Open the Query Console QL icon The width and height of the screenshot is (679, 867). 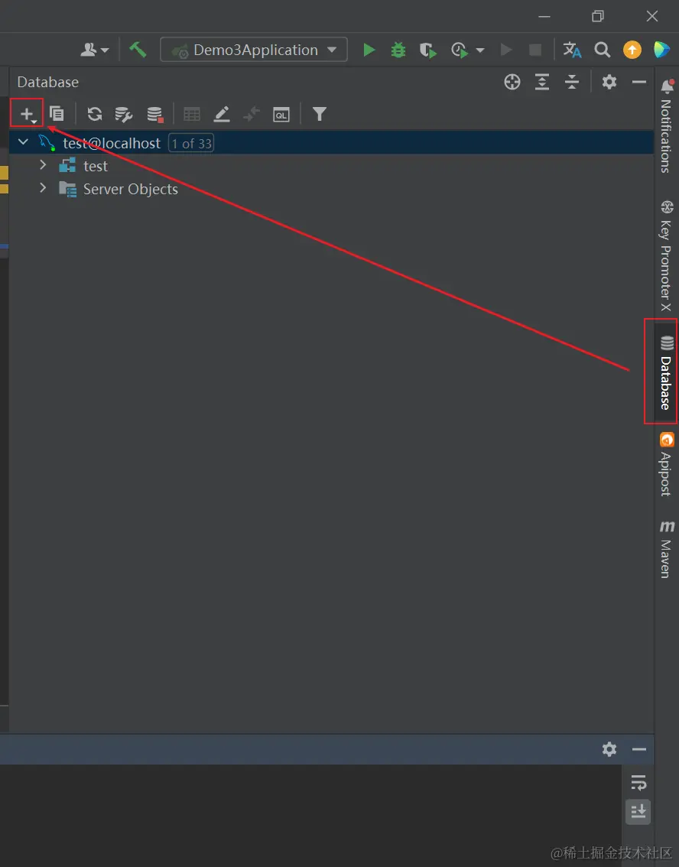tap(281, 115)
